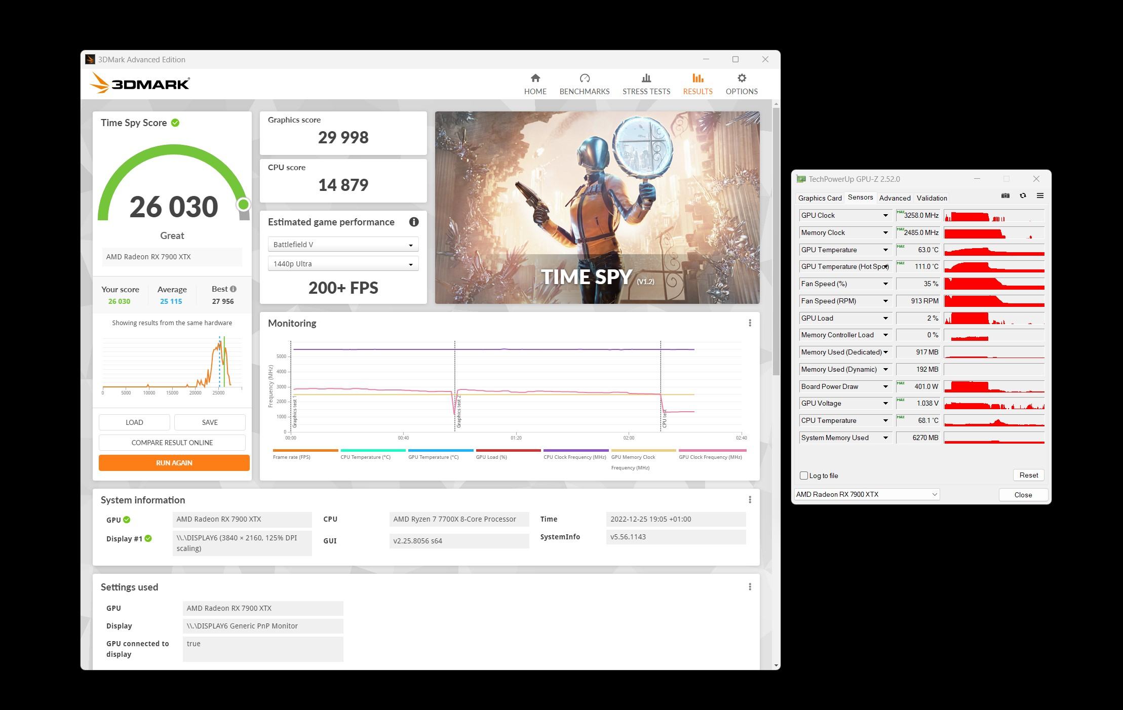
Task: Click the green check next to GPU in System information
Action: (x=127, y=520)
